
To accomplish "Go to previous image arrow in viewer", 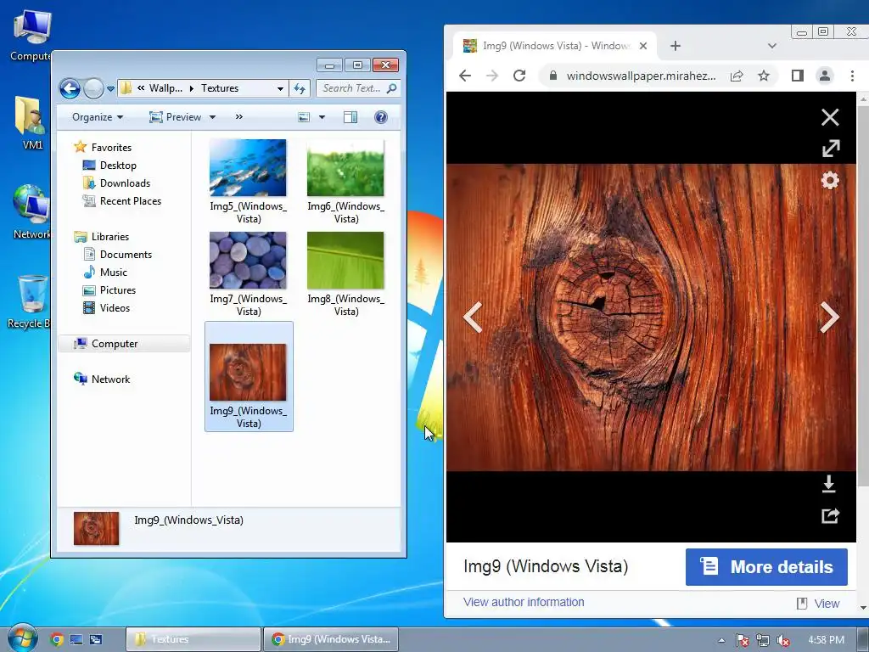I will [x=473, y=318].
